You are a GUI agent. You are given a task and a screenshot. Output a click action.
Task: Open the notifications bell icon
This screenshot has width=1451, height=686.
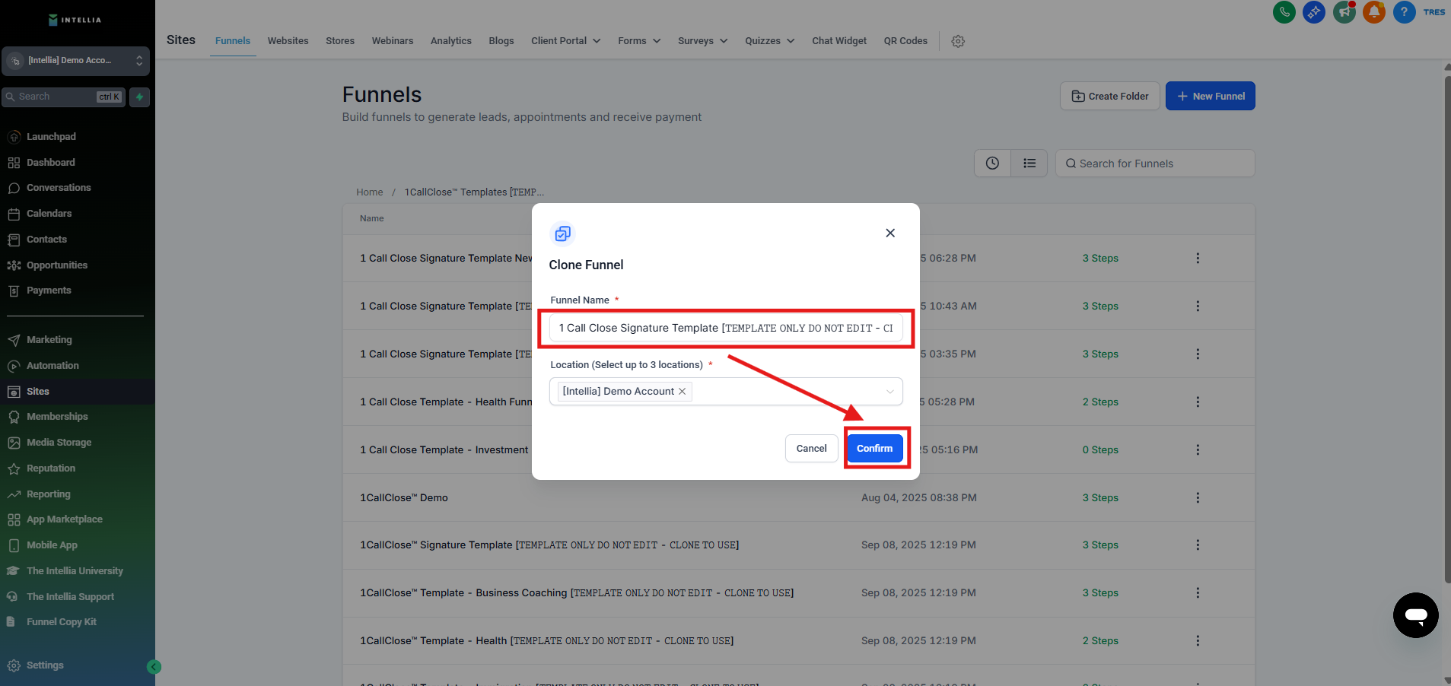point(1373,12)
